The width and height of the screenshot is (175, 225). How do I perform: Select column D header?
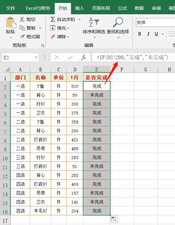coord(75,69)
